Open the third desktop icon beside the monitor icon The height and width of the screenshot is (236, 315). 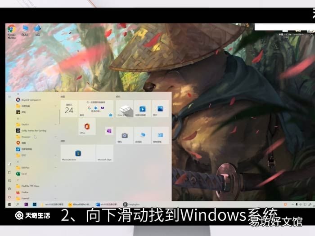[x=37, y=30]
